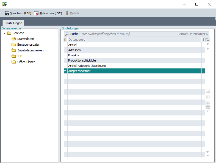Click the chart icon on right sidebar
This screenshot has height=163, width=216.
(x=208, y=91)
